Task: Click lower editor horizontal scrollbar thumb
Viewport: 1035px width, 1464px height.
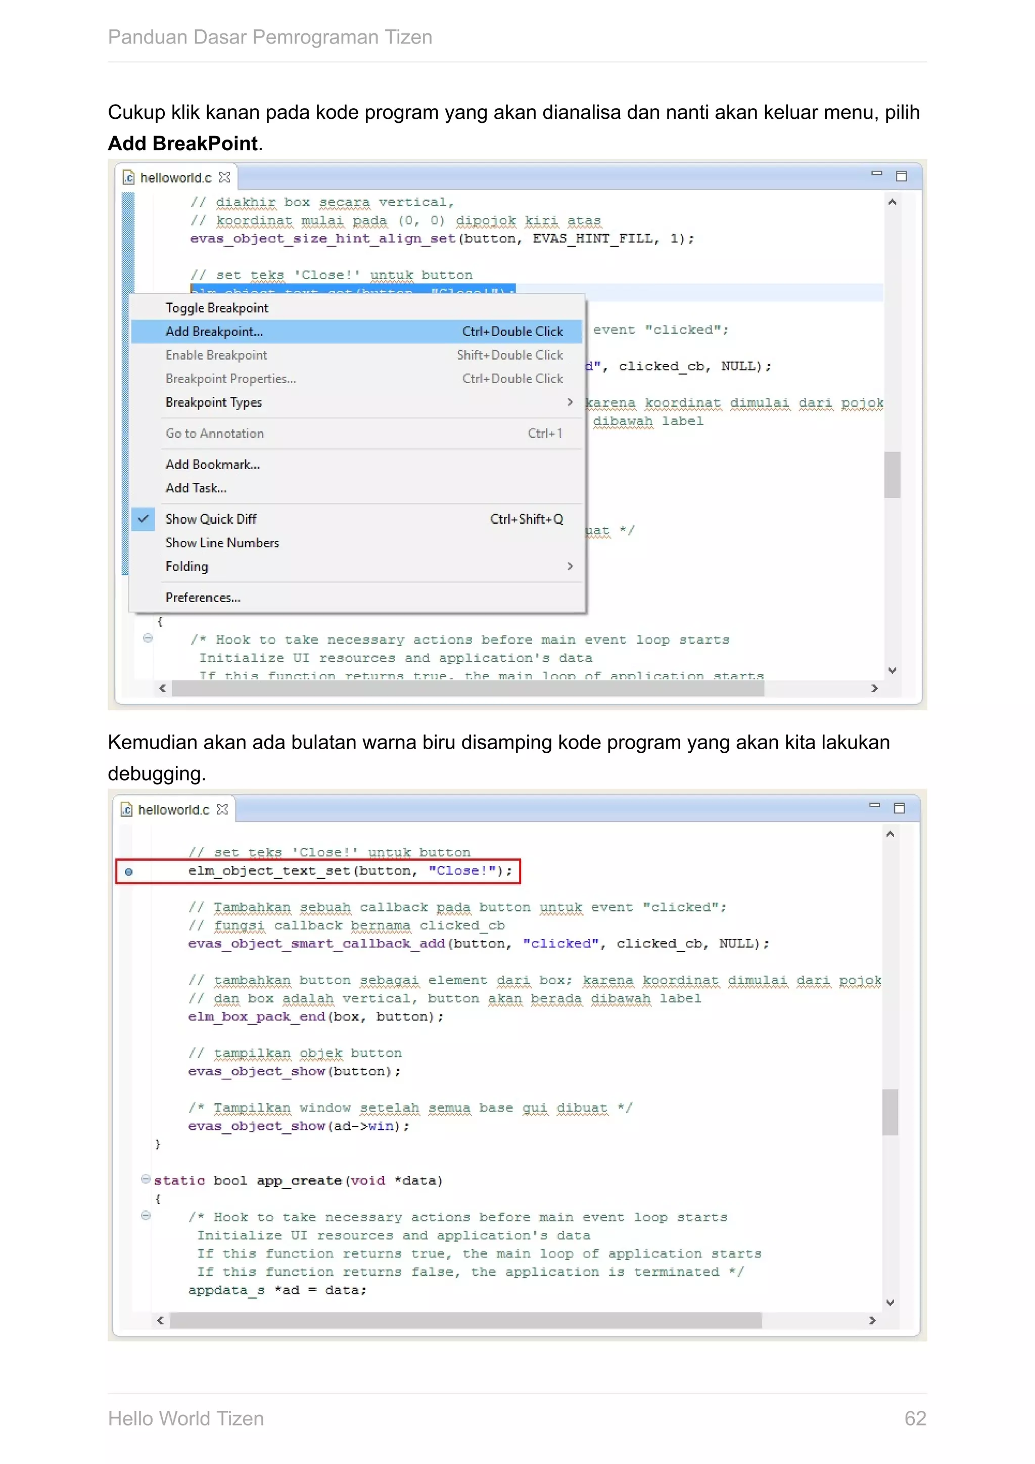Action: tap(466, 1320)
